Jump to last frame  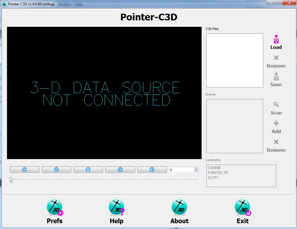pyautogui.click(x=152, y=170)
